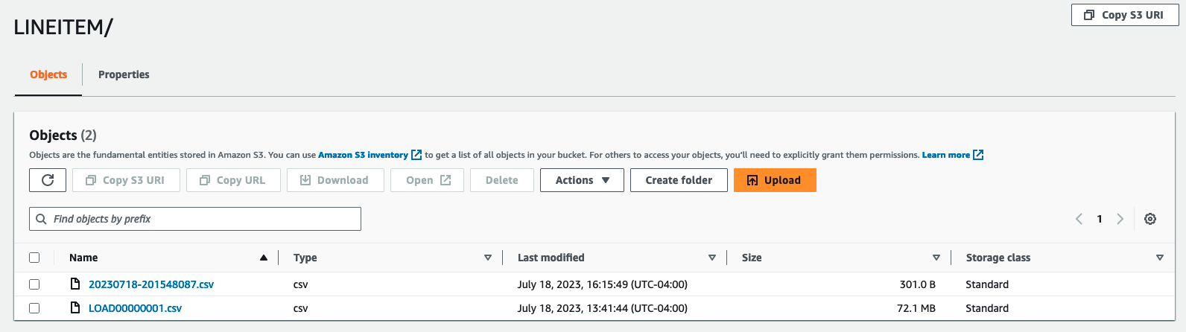Viewport: 1186px width, 332px height.
Task: Select all objects header checkbox
Action: 34,258
